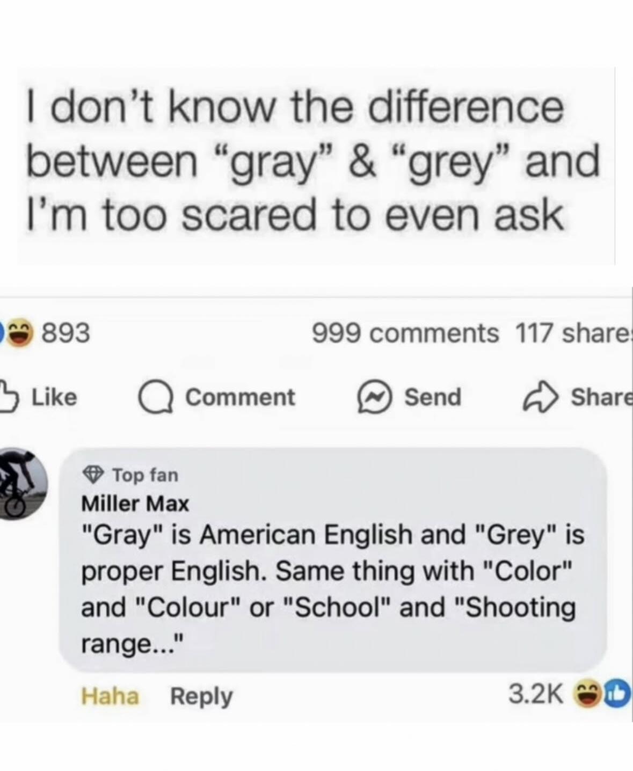Viewport: 633px width, 771px height.
Task: Open the 999 comments list
Action: 405,333
